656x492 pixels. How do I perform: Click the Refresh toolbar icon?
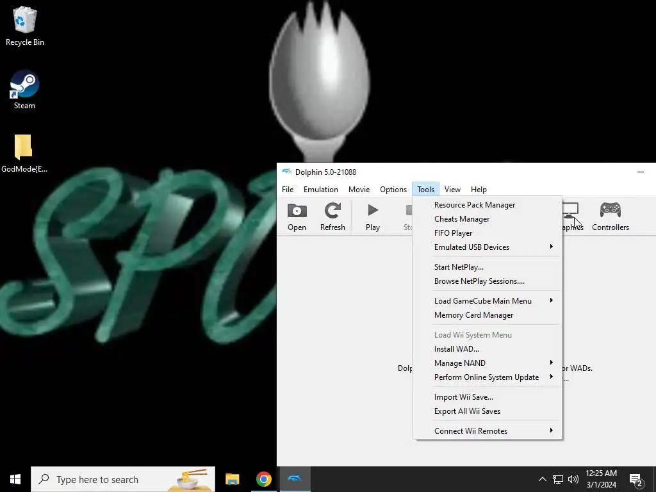point(332,217)
